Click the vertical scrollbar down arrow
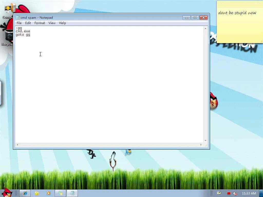263x197 pixels. 205,141
